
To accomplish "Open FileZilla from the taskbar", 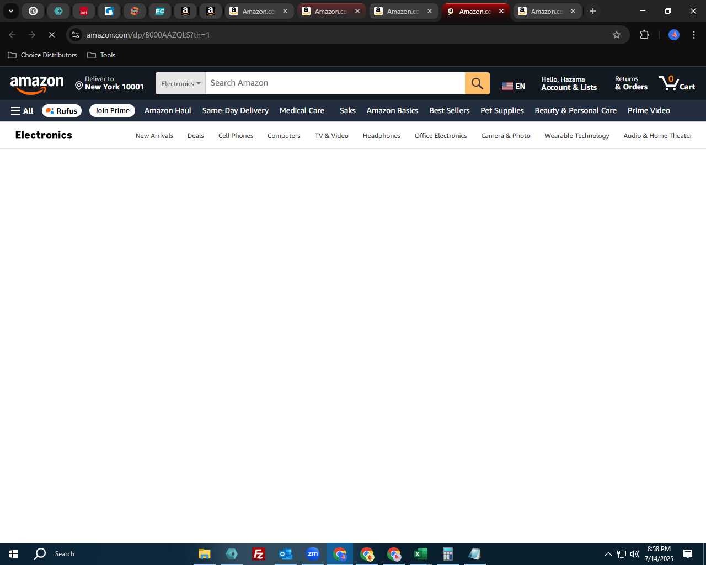I will pyautogui.click(x=259, y=554).
